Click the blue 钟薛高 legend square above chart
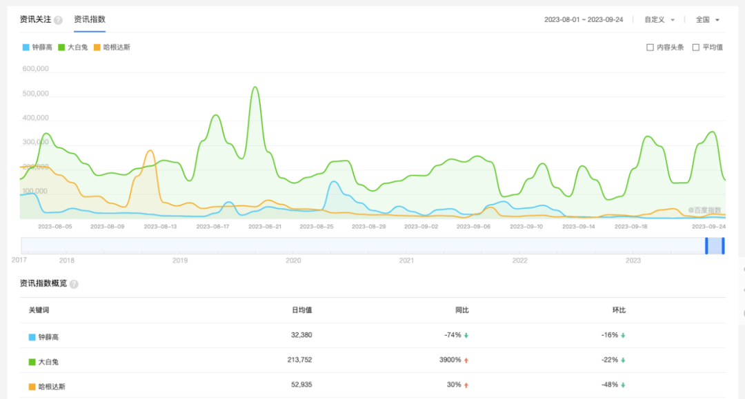The height and width of the screenshot is (399, 745). pyautogui.click(x=26, y=48)
